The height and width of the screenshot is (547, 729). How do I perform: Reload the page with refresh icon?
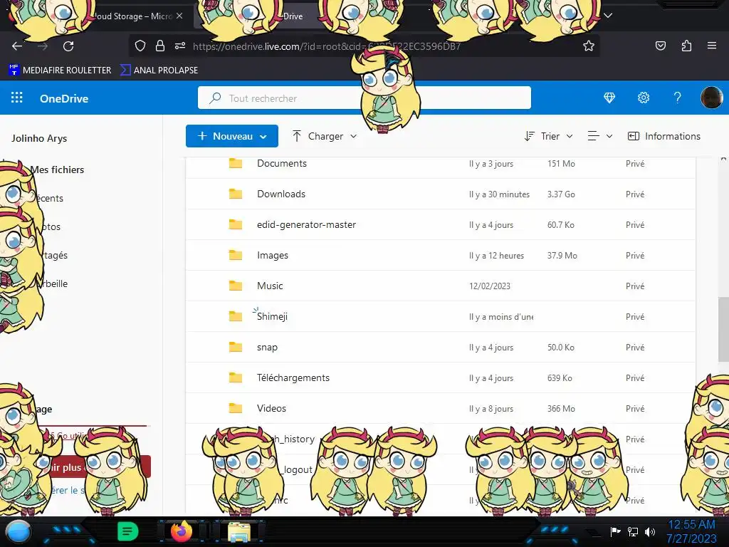click(x=68, y=46)
